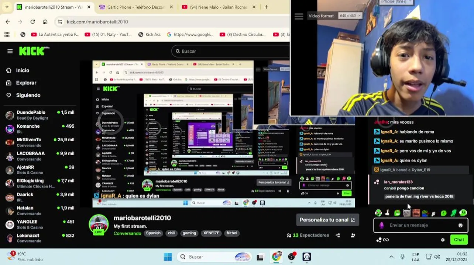474x265 pixels.
Task: Close the Gartic Phone tab
Action: tap(171, 7)
